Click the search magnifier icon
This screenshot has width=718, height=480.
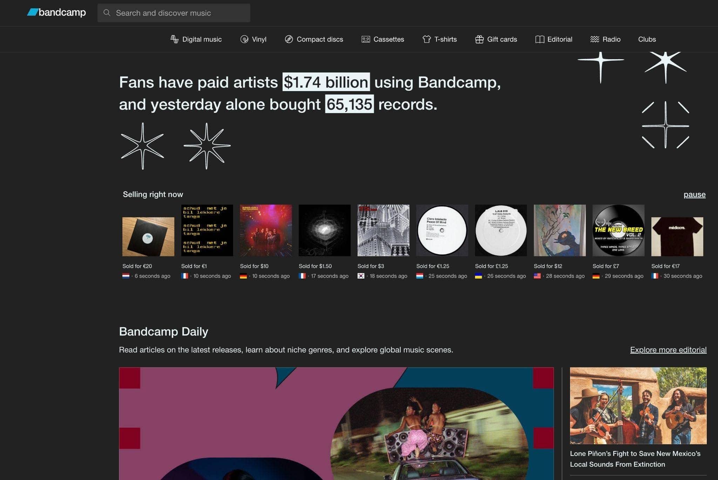coord(107,13)
